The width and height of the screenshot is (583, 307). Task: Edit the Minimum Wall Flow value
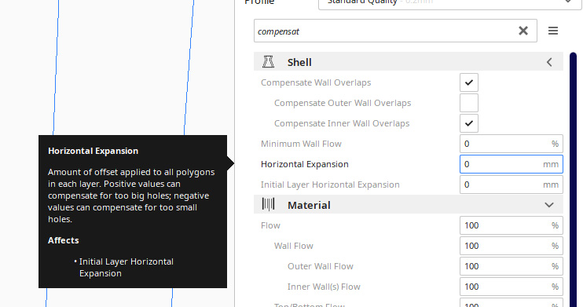pyautogui.click(x=511, y=144)
